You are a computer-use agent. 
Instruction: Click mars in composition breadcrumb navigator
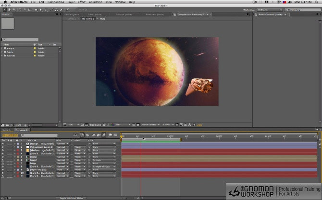click(102, 19)
